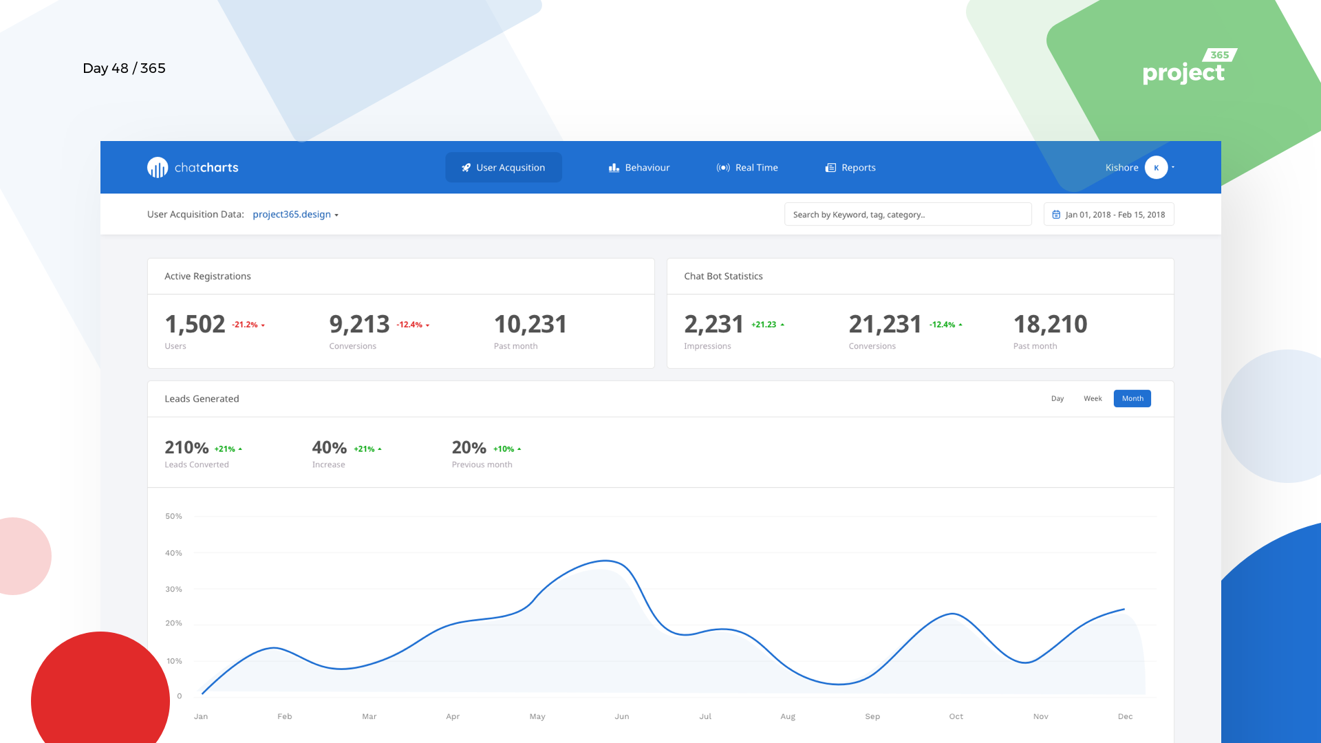Go to the Real Time tab
1321x743 pixels.
tap(747, 167)
